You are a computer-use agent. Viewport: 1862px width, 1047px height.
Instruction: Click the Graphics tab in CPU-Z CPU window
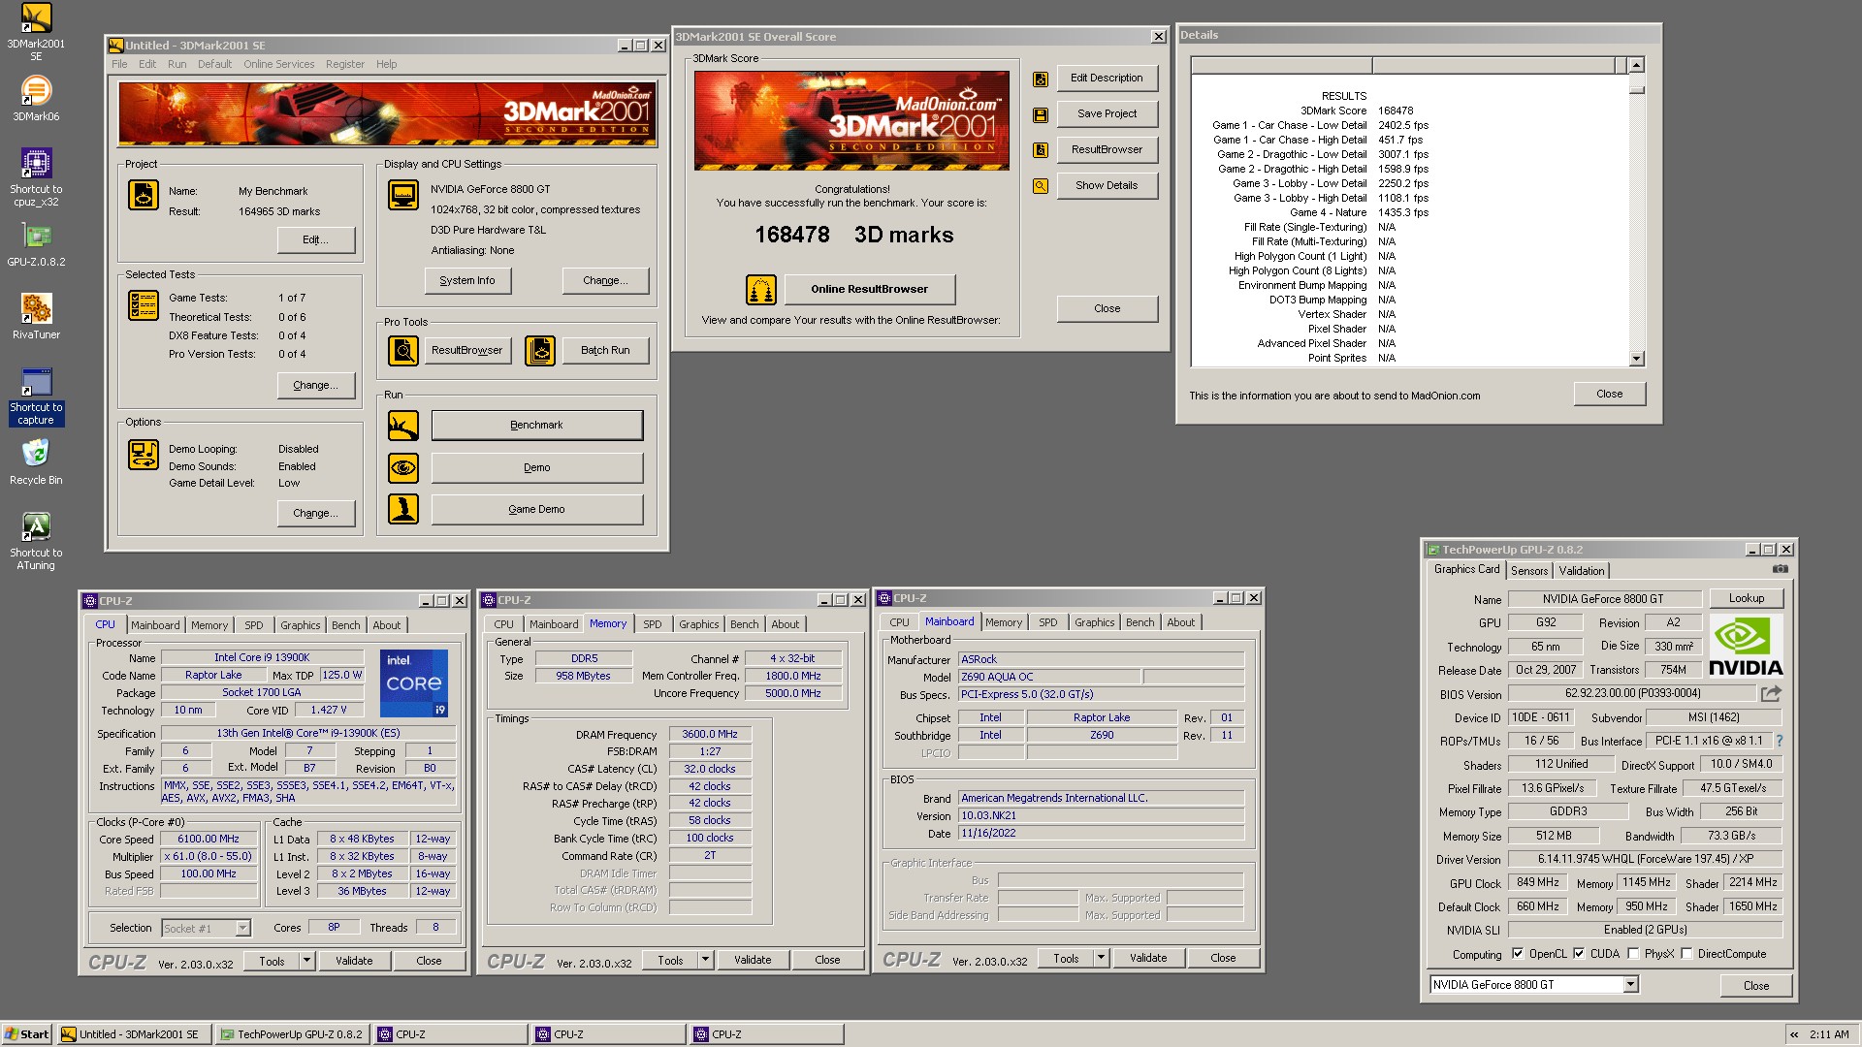[x=300, y=625]
